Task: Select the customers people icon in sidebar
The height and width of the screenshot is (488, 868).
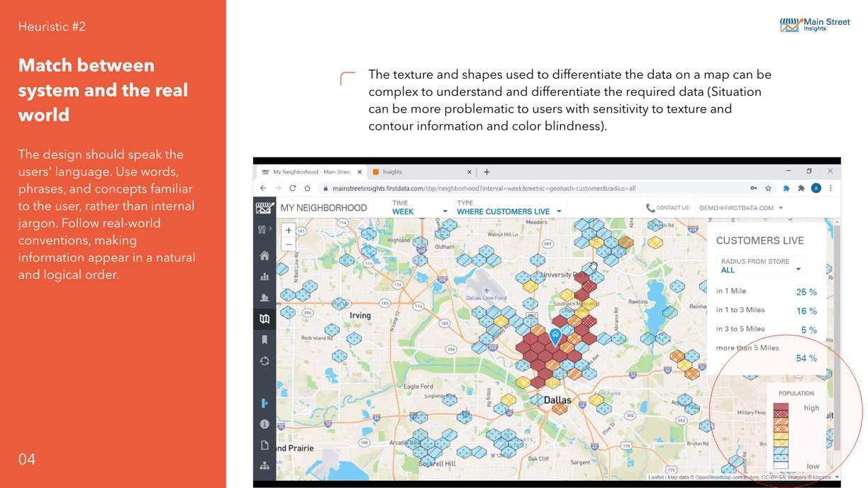Action: pos(265,298)
